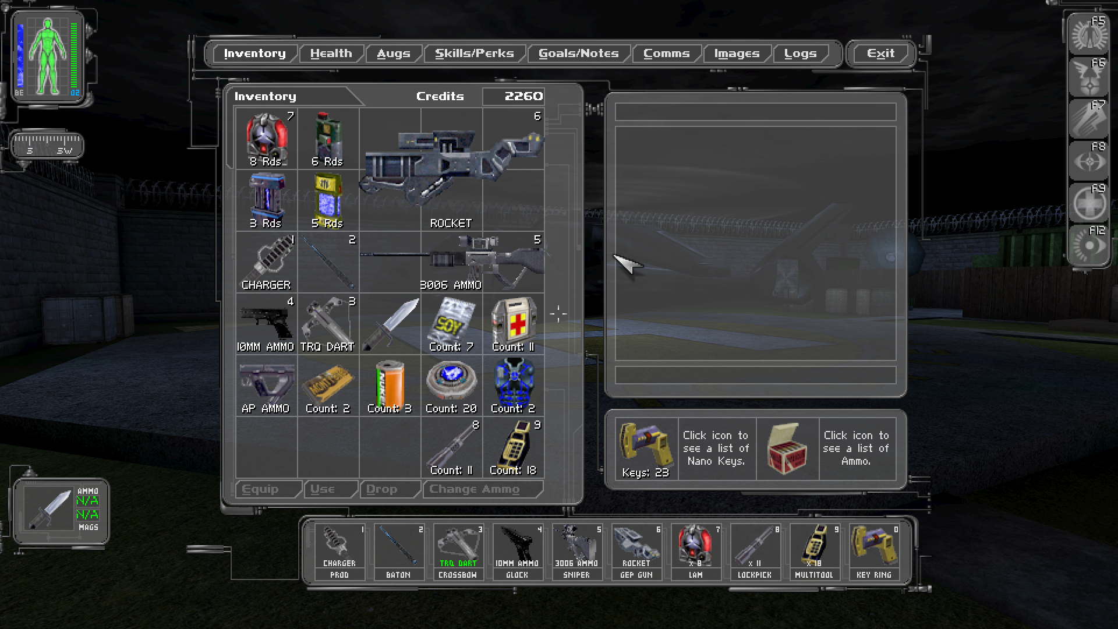Open the Augs tab
The image size is (1118, 629).
394,54
